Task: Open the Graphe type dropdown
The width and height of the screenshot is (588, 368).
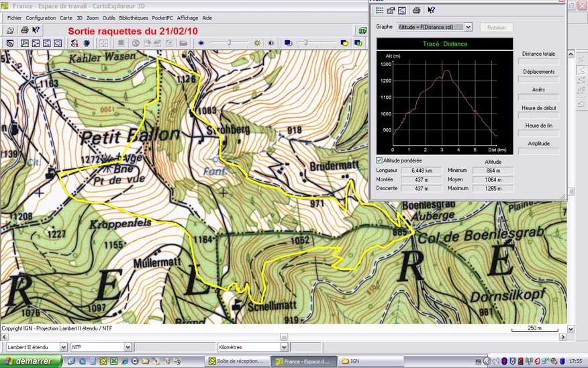Action: point(468,27)
